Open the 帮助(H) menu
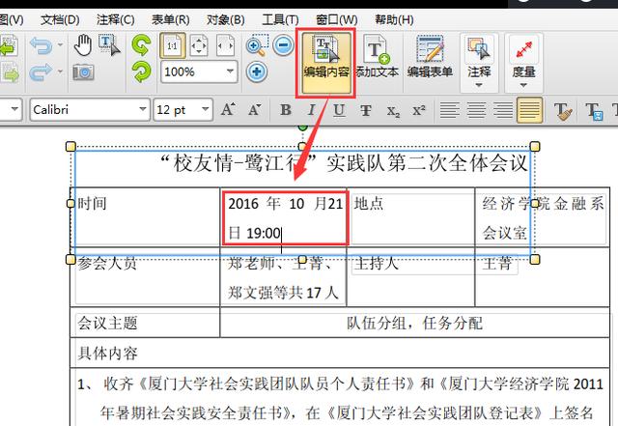The height and width of the screenshot is (426, 618). pyautogui.click(x=394, y=19)
